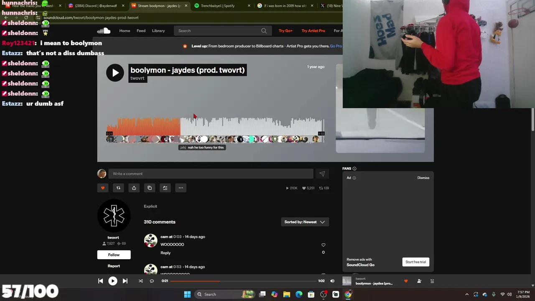Skip to previous track in the bottom player
Viewport: 535px width, 301px height.
(x=100, y=281)
